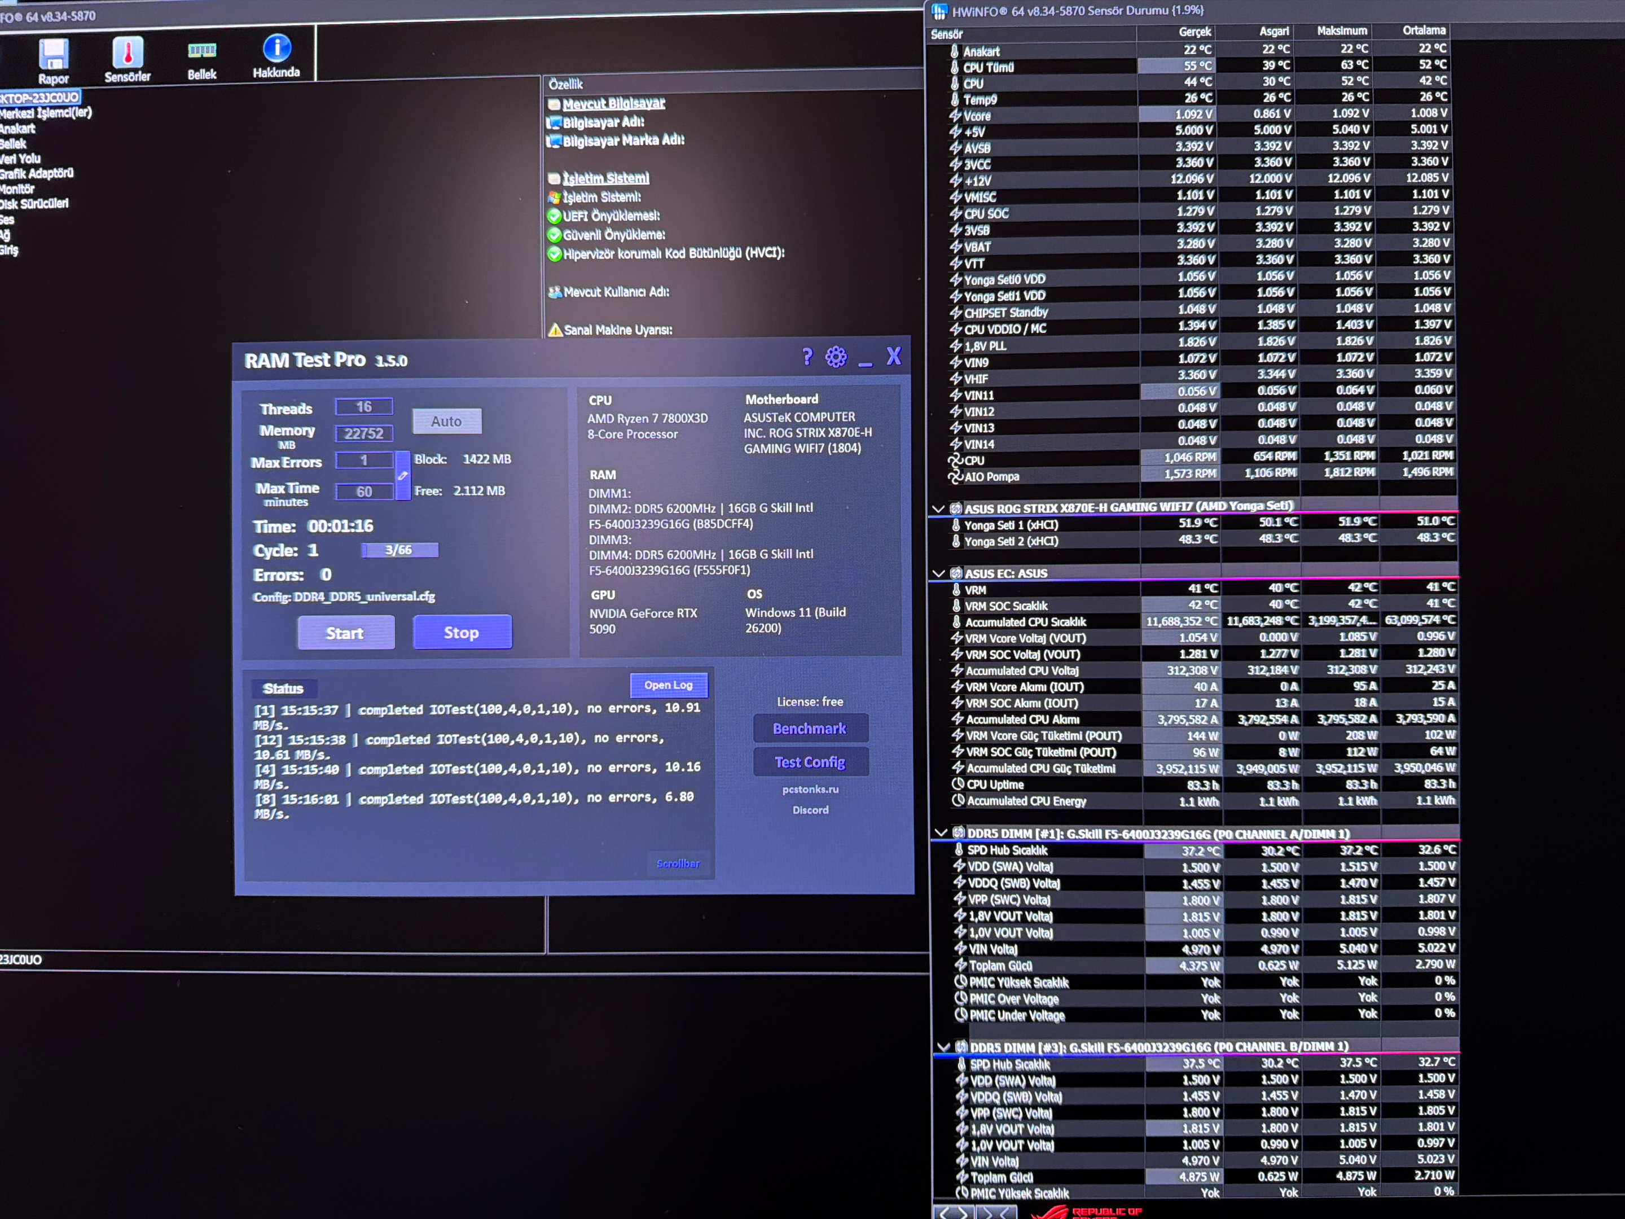
Task: Click the Max Errors field showing 1
Action: (x=364, y=460)
